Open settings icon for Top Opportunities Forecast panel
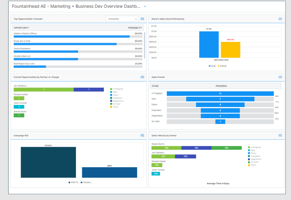Viewport: 291px width, 200px height. pos(143,19)
